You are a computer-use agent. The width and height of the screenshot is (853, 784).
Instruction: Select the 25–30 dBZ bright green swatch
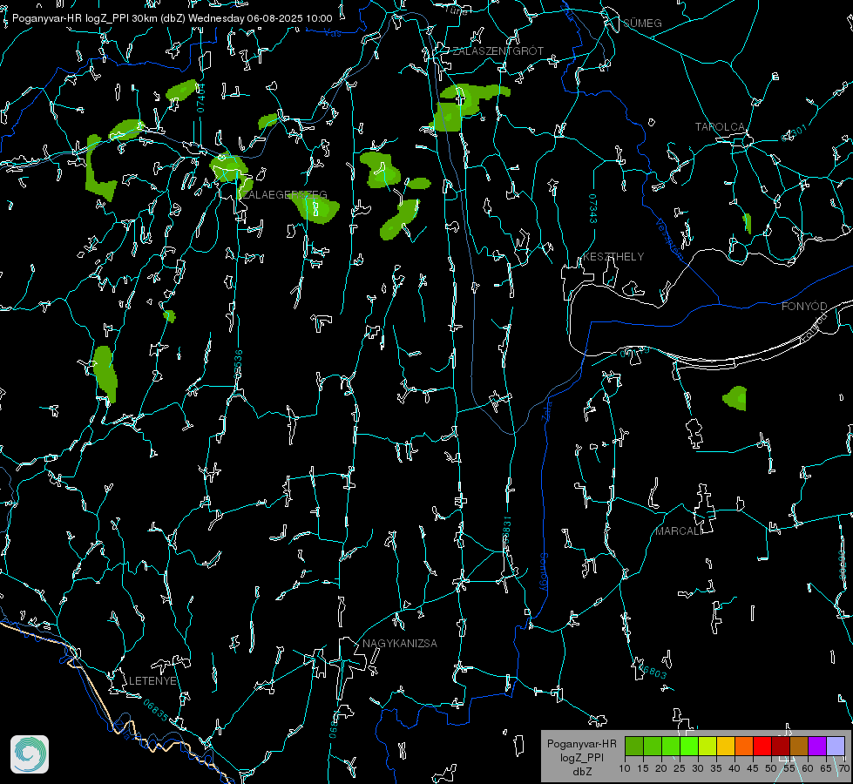coord(689,746)
